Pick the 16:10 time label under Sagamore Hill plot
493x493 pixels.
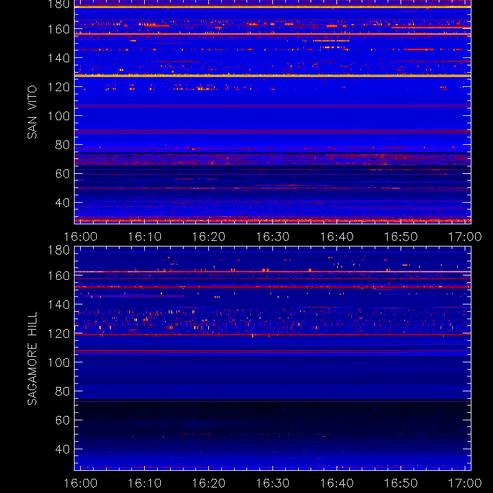(145, 483)
